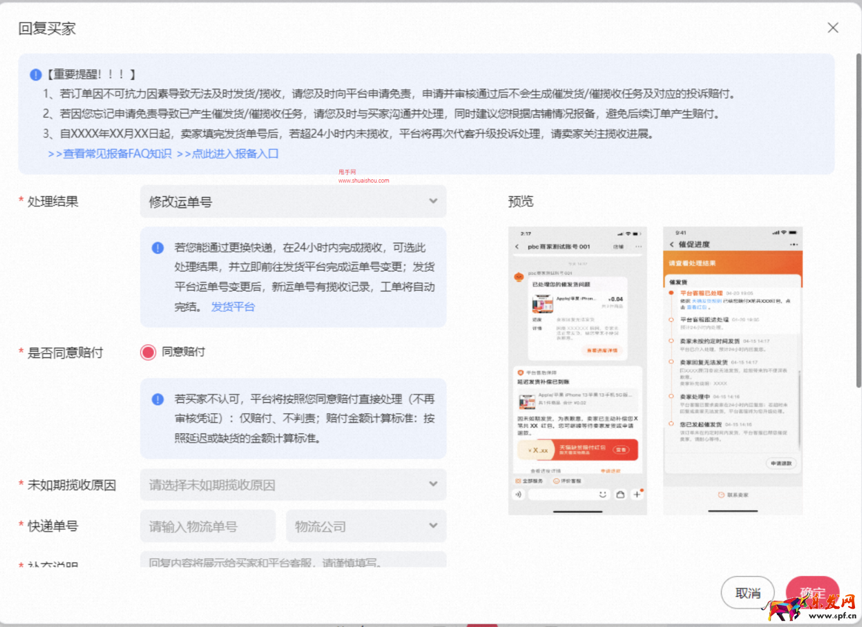This screenshot has width=862, height=627.
Task: Click the info icon next to 若买家不认可 tip
Action: pyautogui.click(x=157, y=399)
